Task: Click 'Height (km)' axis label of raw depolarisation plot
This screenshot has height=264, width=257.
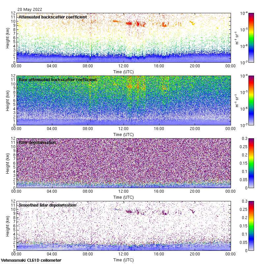Action: click(8, 163)
